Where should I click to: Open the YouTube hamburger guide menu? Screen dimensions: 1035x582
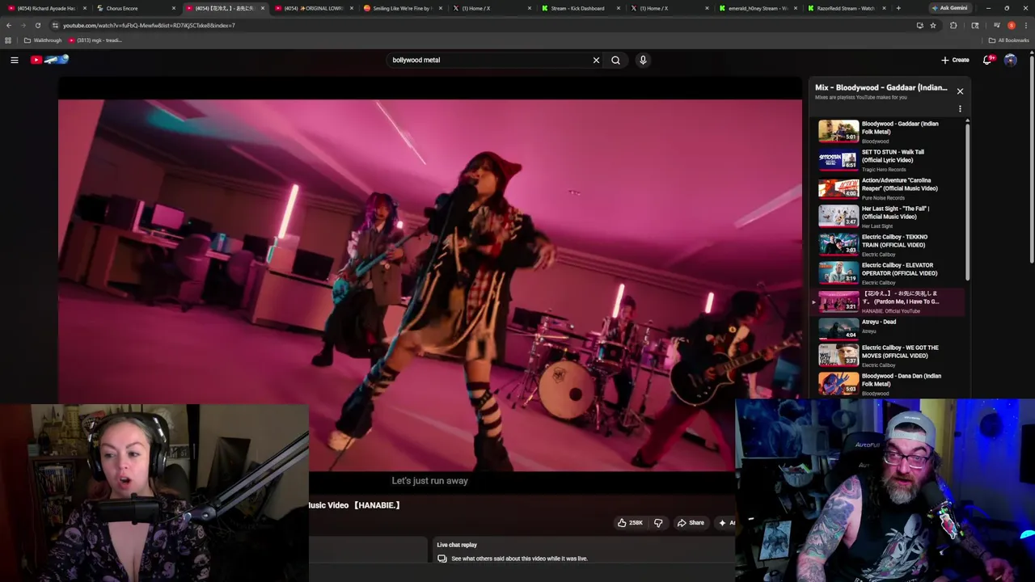[15, 60]
